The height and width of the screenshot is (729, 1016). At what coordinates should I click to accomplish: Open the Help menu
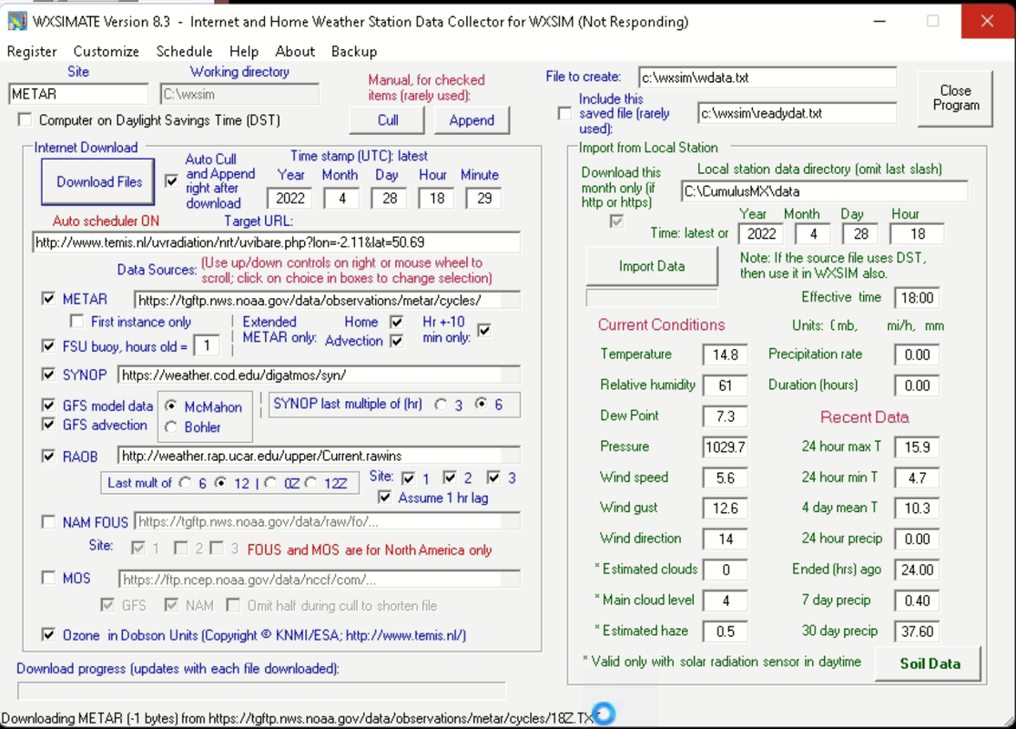click(244, 51)
